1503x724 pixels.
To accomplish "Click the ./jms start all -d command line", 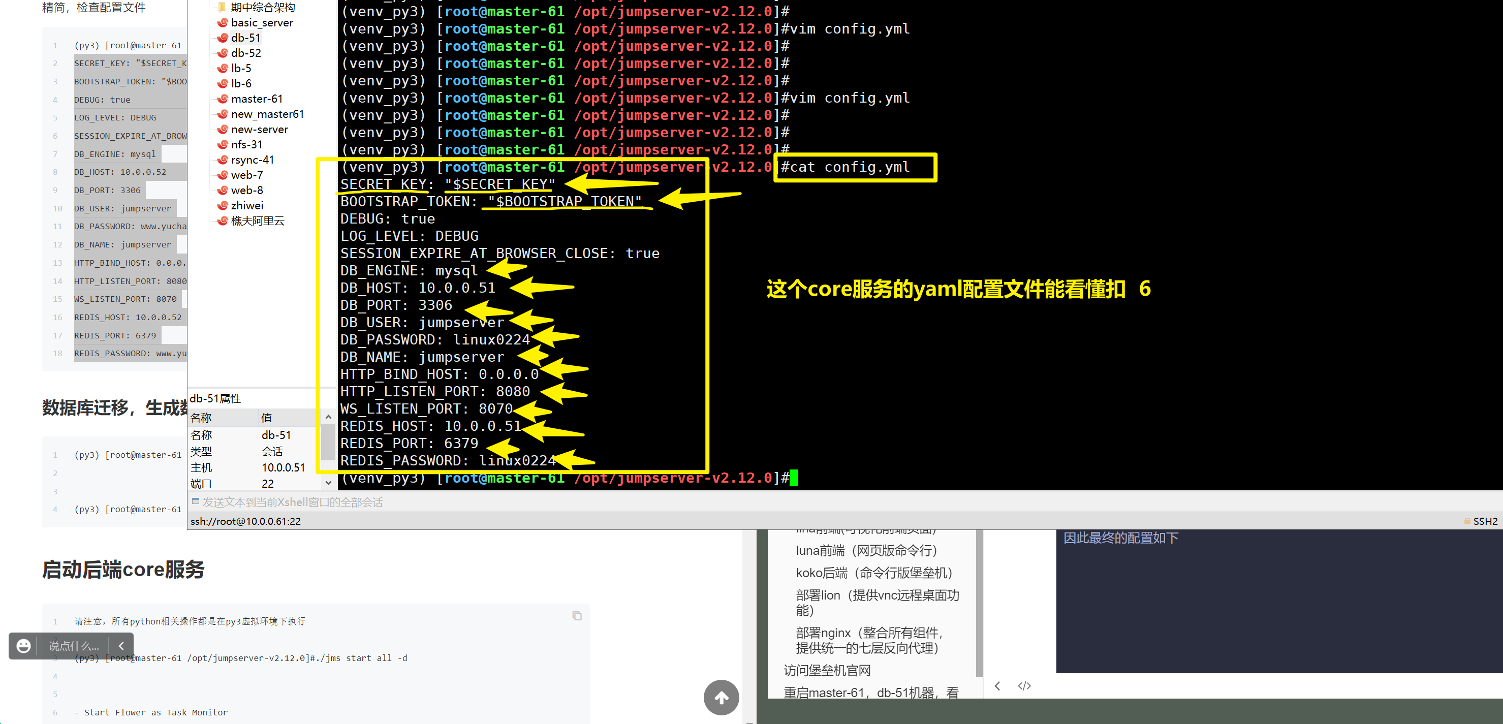I will [240, 658].
